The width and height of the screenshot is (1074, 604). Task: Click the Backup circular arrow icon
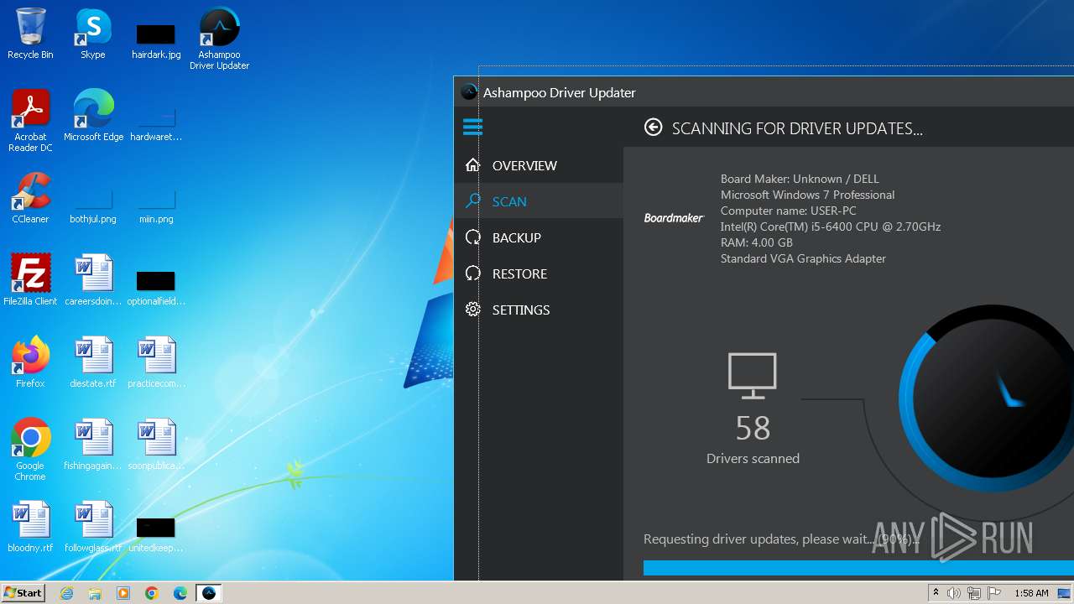point(473,237)
